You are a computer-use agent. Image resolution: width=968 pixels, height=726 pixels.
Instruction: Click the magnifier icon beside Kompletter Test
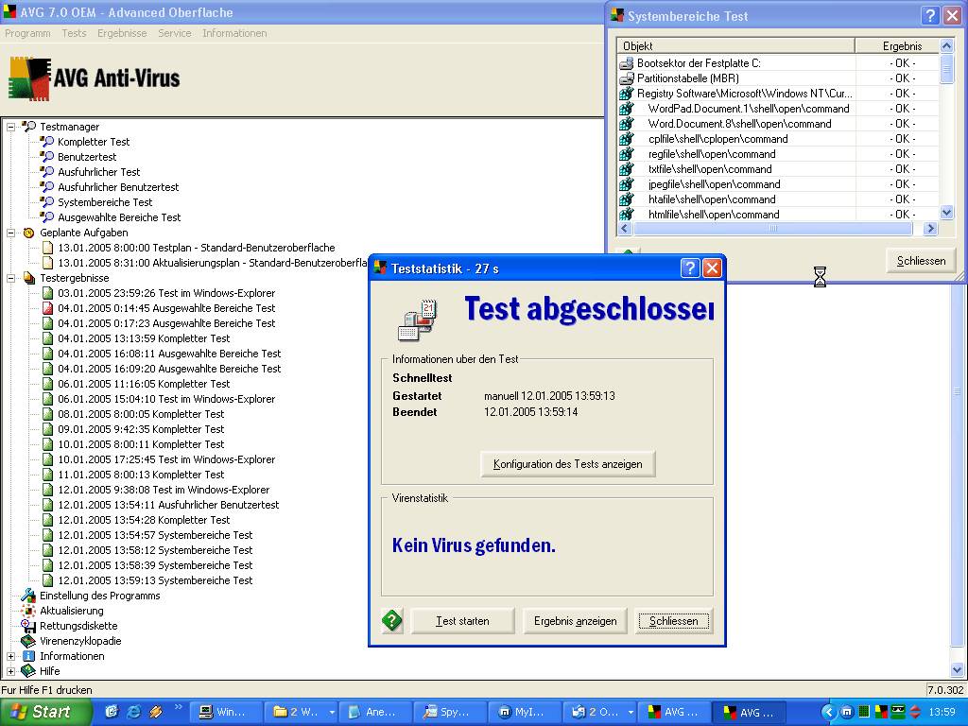[47, 142]
